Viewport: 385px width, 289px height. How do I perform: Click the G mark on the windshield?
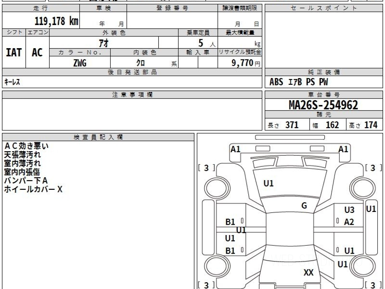tap(304, 206)
